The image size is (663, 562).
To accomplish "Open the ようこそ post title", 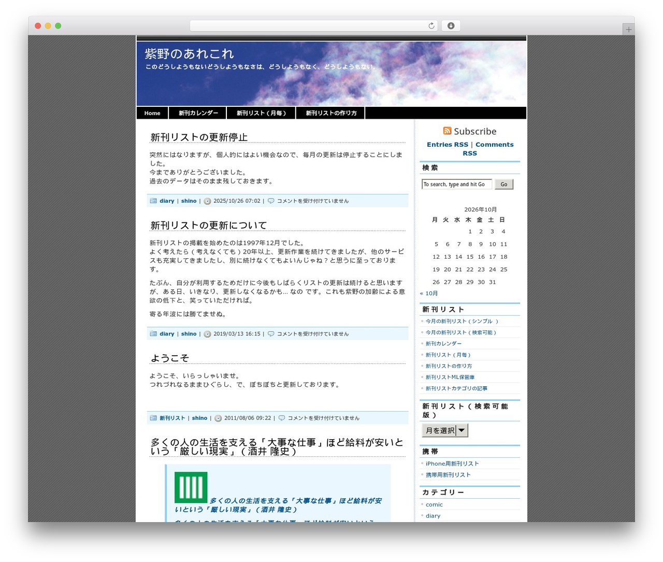I will (170, 358).
